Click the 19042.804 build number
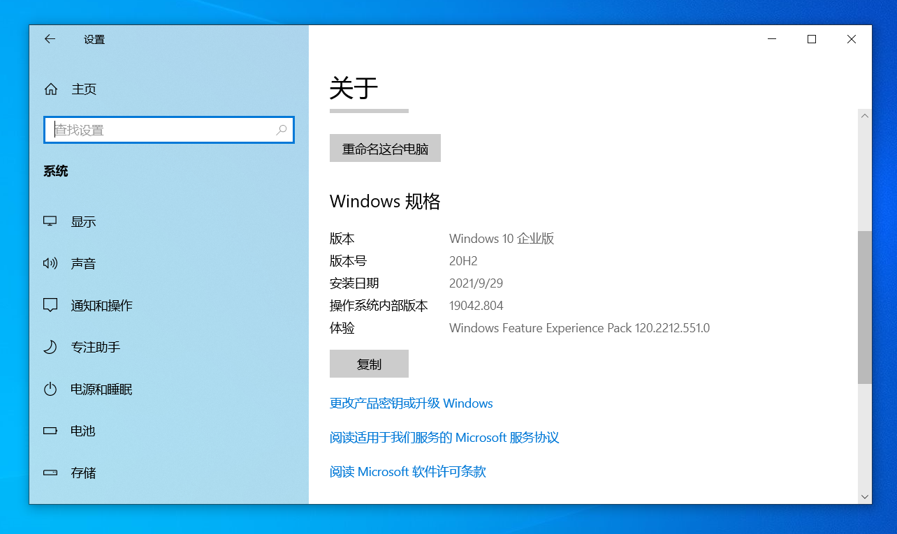This screenshot has width=897, height=534. [x=476, y=306]
